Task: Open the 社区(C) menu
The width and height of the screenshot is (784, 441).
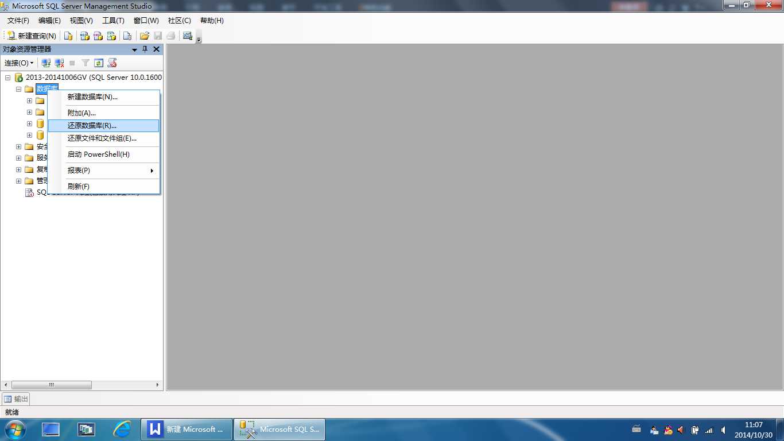Action: [x=180, y=21]
